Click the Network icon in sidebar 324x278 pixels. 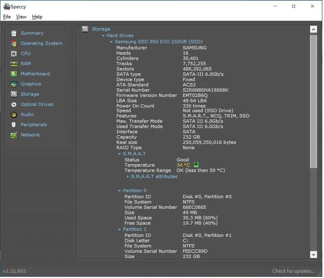coord(13,135)
